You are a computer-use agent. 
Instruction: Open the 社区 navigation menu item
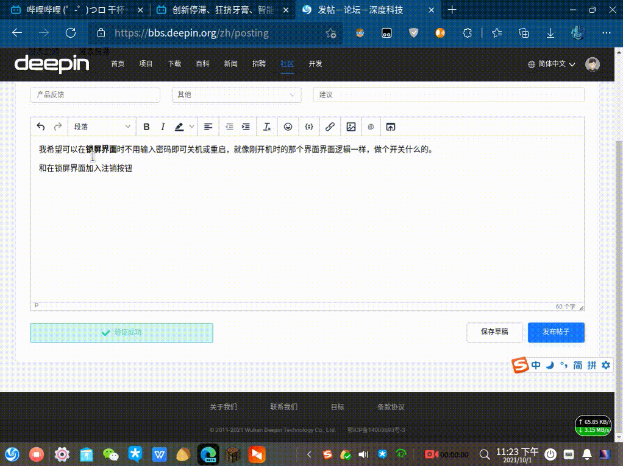pos(287,64)
